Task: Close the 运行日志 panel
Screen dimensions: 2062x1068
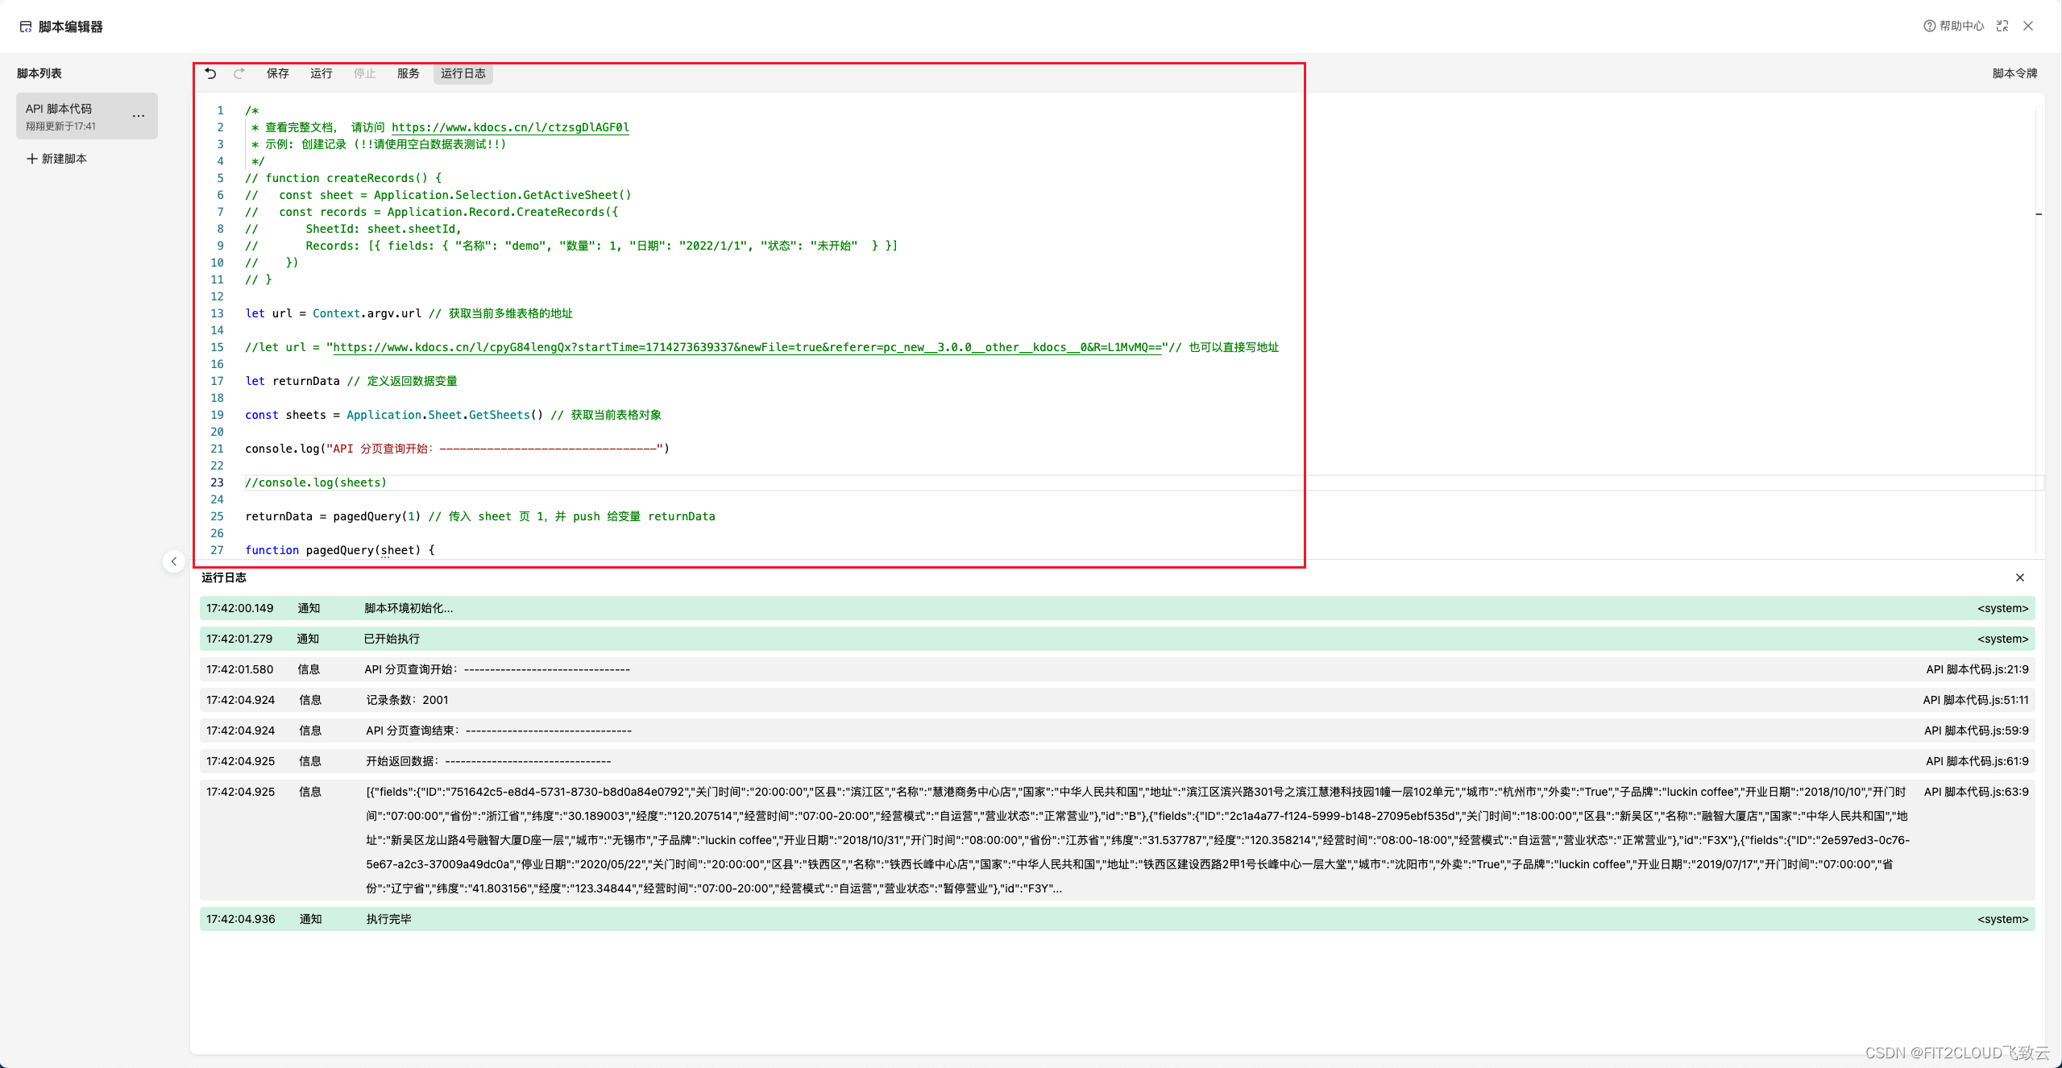Action: (x=2019, y=577)
